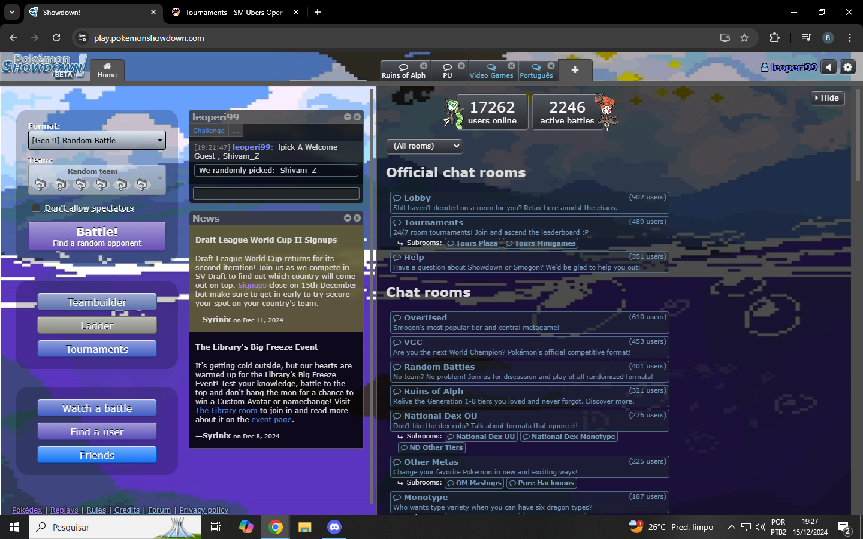Open the options gear menu
The image size is (863, 539).
847,67
